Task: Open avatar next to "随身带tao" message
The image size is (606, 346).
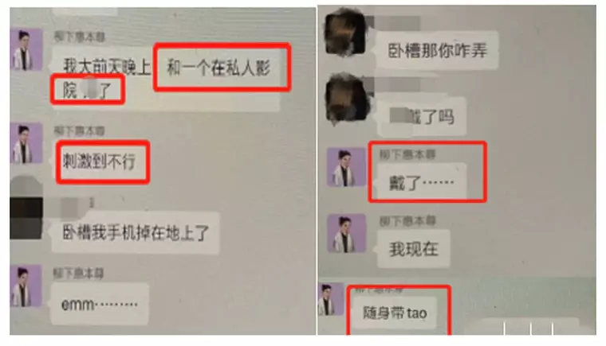Action: pyautogui.click(x=330, y=299)
